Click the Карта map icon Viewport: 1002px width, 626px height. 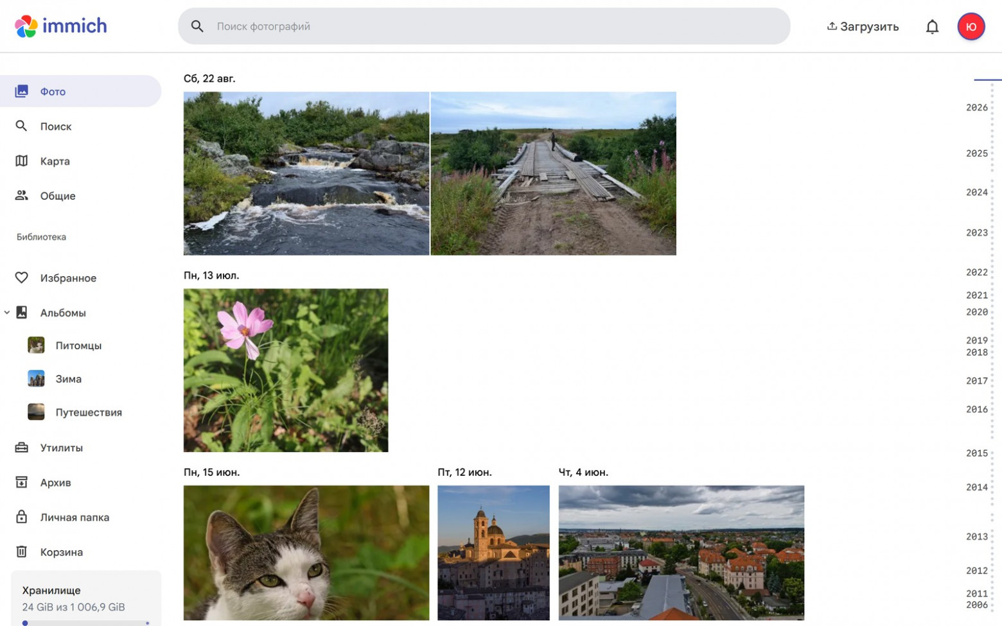coord(22,161)
